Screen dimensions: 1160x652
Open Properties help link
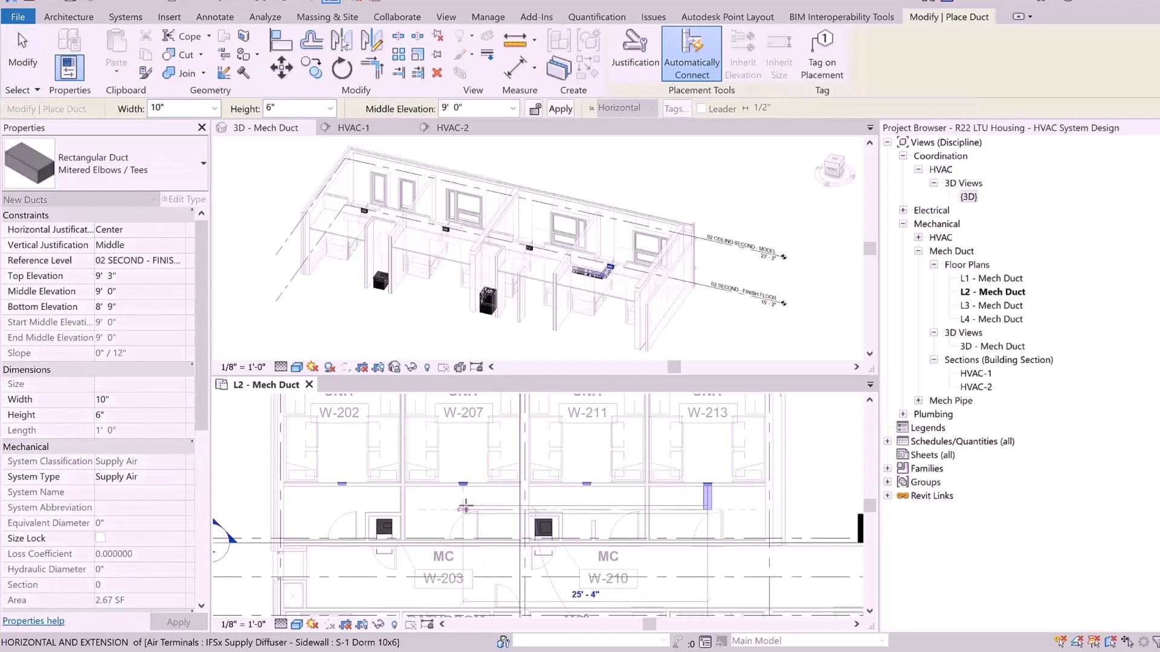click(33, 621)
